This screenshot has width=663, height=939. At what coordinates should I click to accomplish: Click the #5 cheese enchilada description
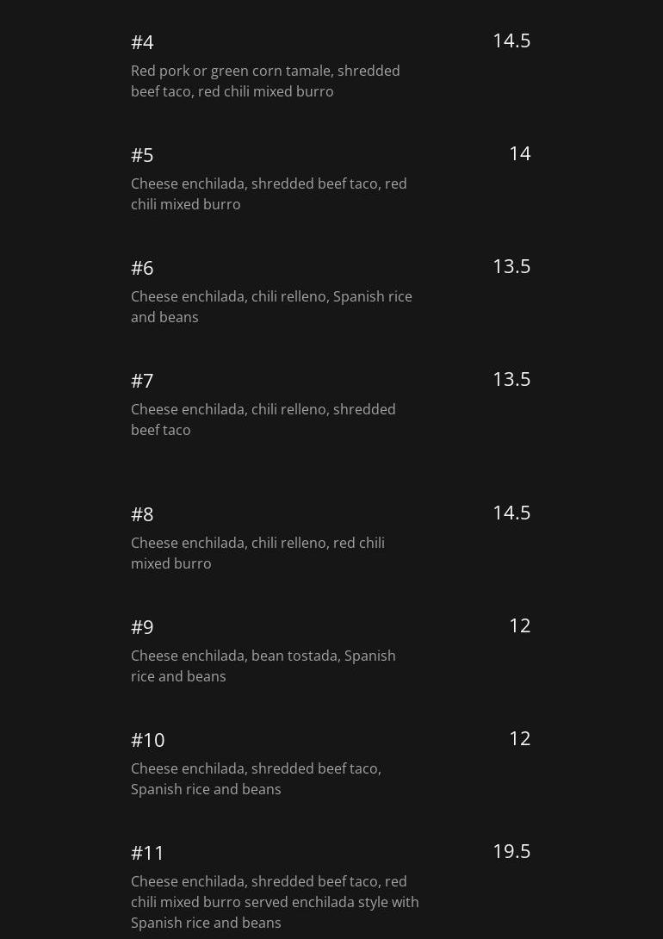tap(269, 194)
